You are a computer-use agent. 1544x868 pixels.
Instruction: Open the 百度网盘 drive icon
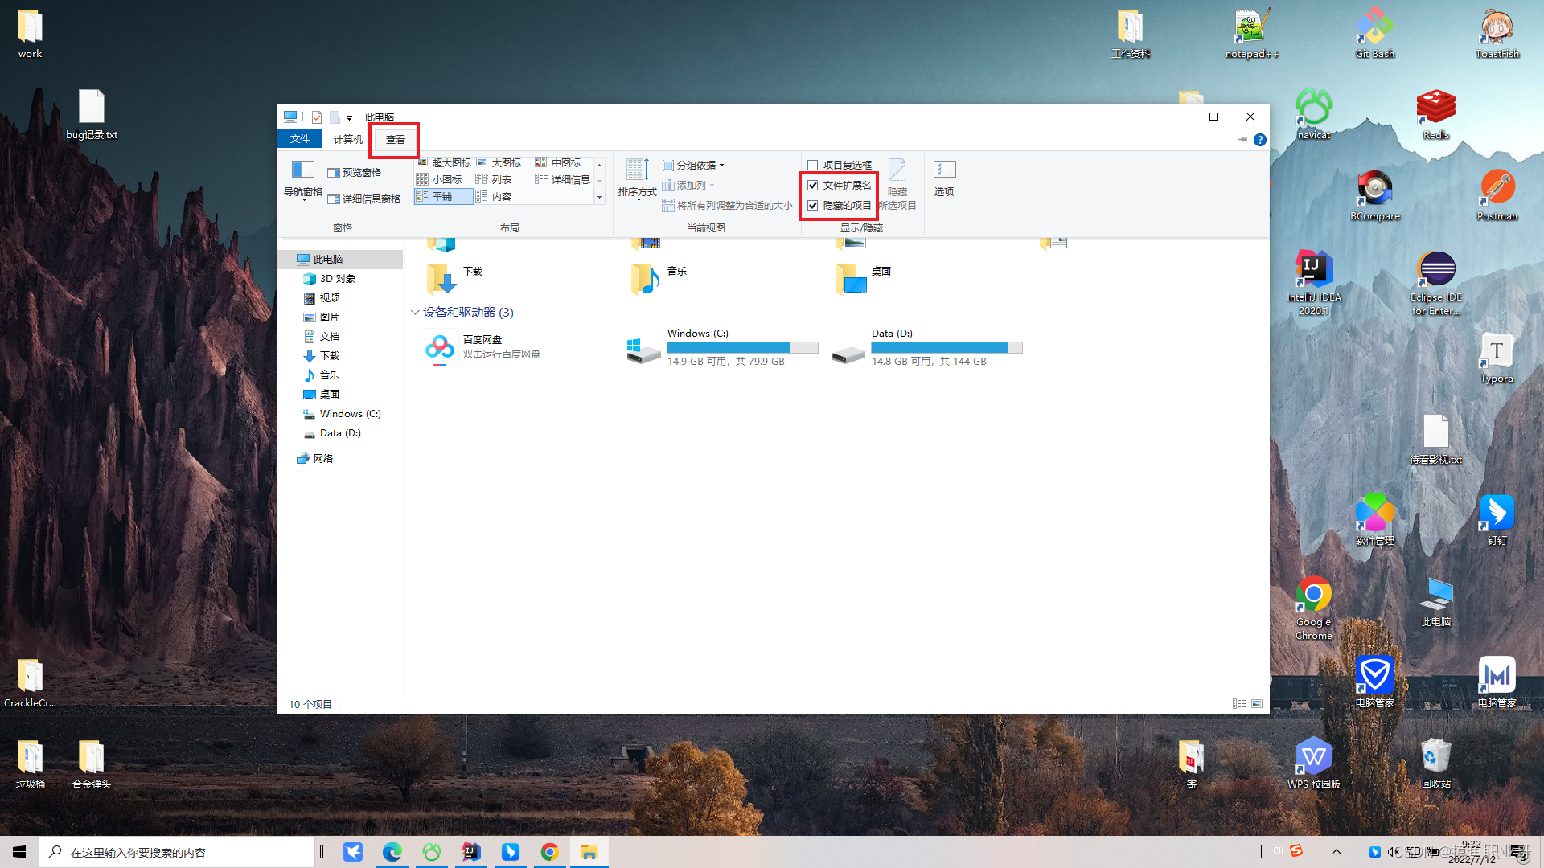439,347
